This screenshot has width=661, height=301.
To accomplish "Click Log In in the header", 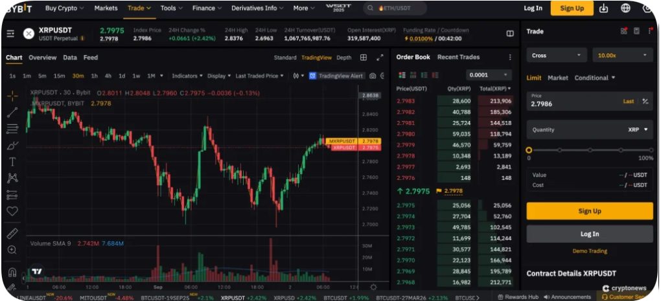I will [533, 8].
